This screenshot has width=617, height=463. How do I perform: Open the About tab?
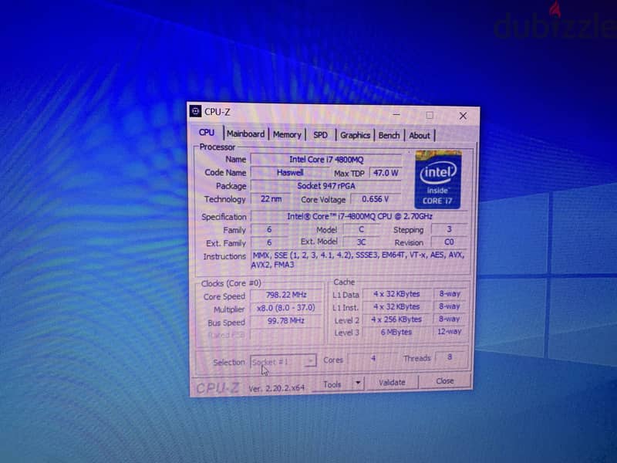pyautogui.click(x=420, y=136)
